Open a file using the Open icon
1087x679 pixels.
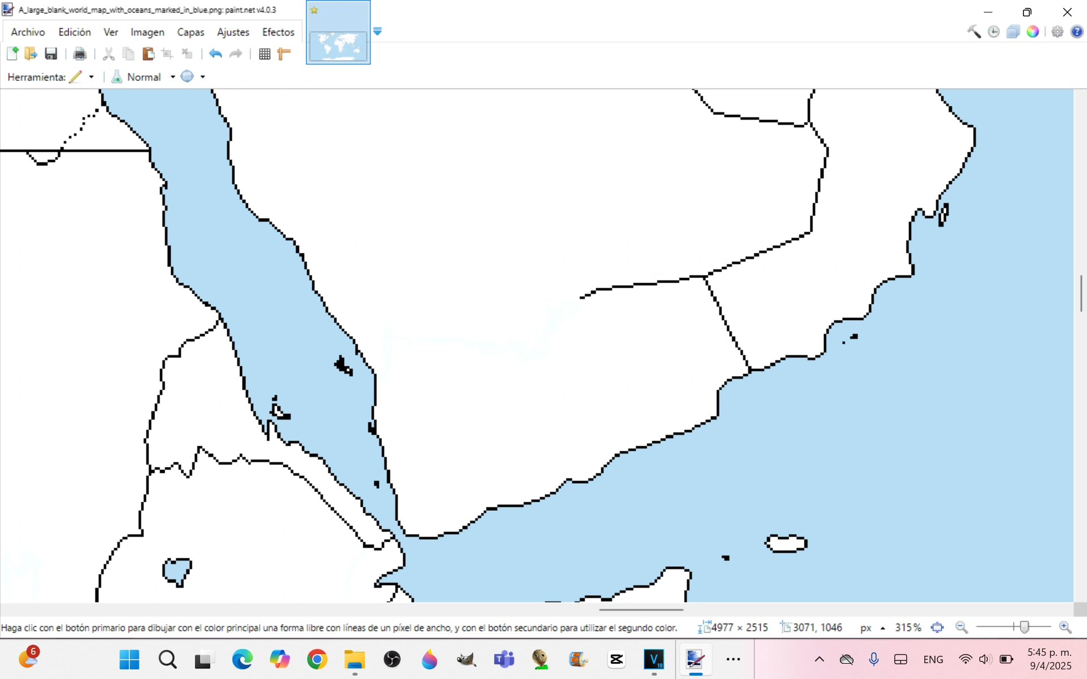(x=31, y=54)
